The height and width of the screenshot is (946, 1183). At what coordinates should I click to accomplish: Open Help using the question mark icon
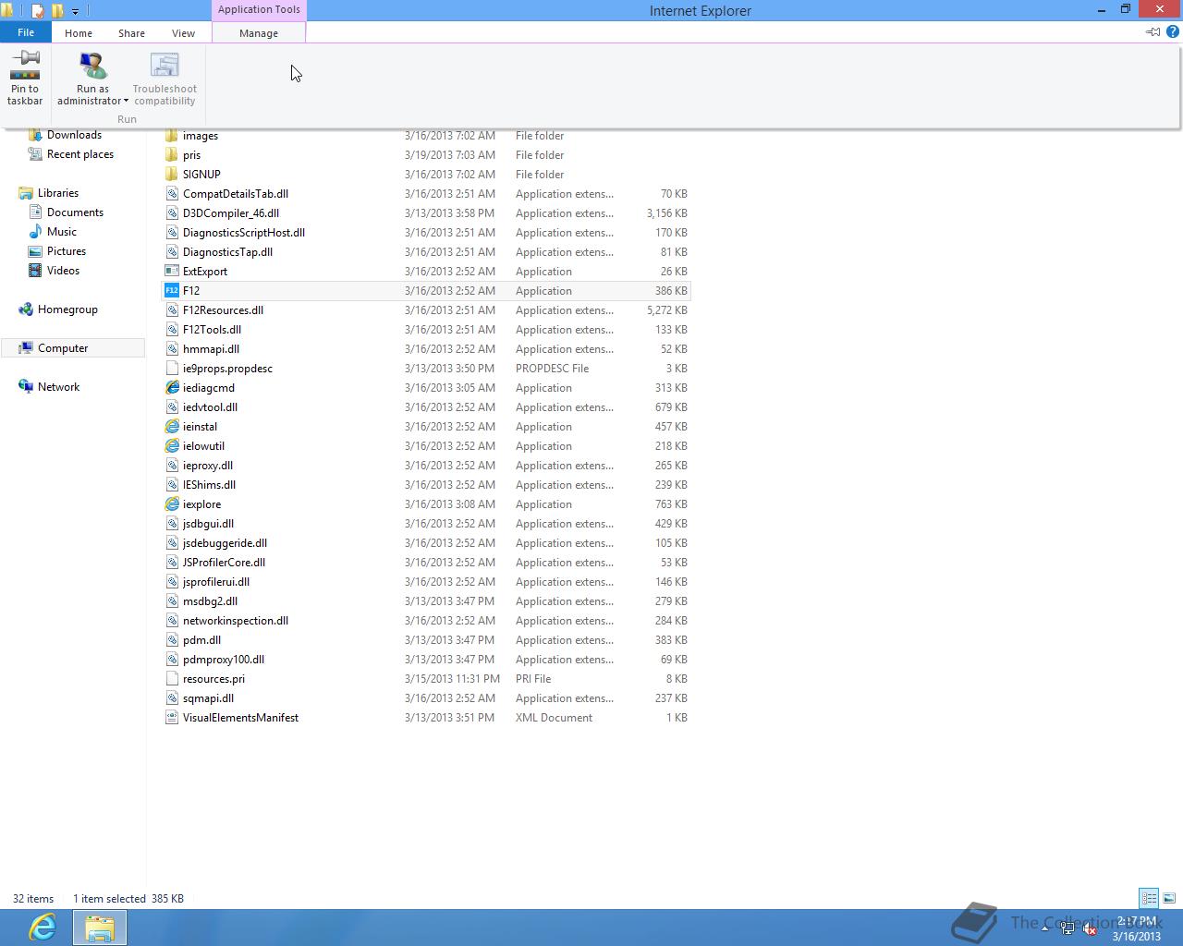pyautogui.click(x=1173, y=32)
